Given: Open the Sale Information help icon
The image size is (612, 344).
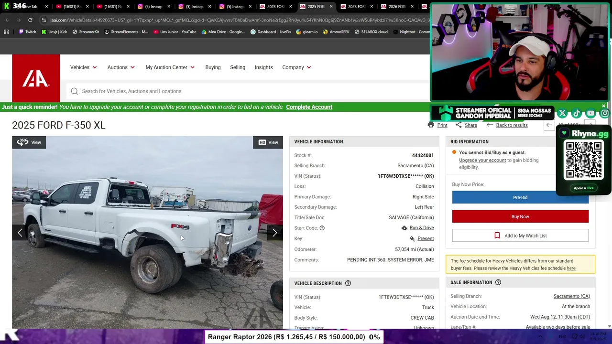Looking at the screenshot, I should click(x=498, y=282).
